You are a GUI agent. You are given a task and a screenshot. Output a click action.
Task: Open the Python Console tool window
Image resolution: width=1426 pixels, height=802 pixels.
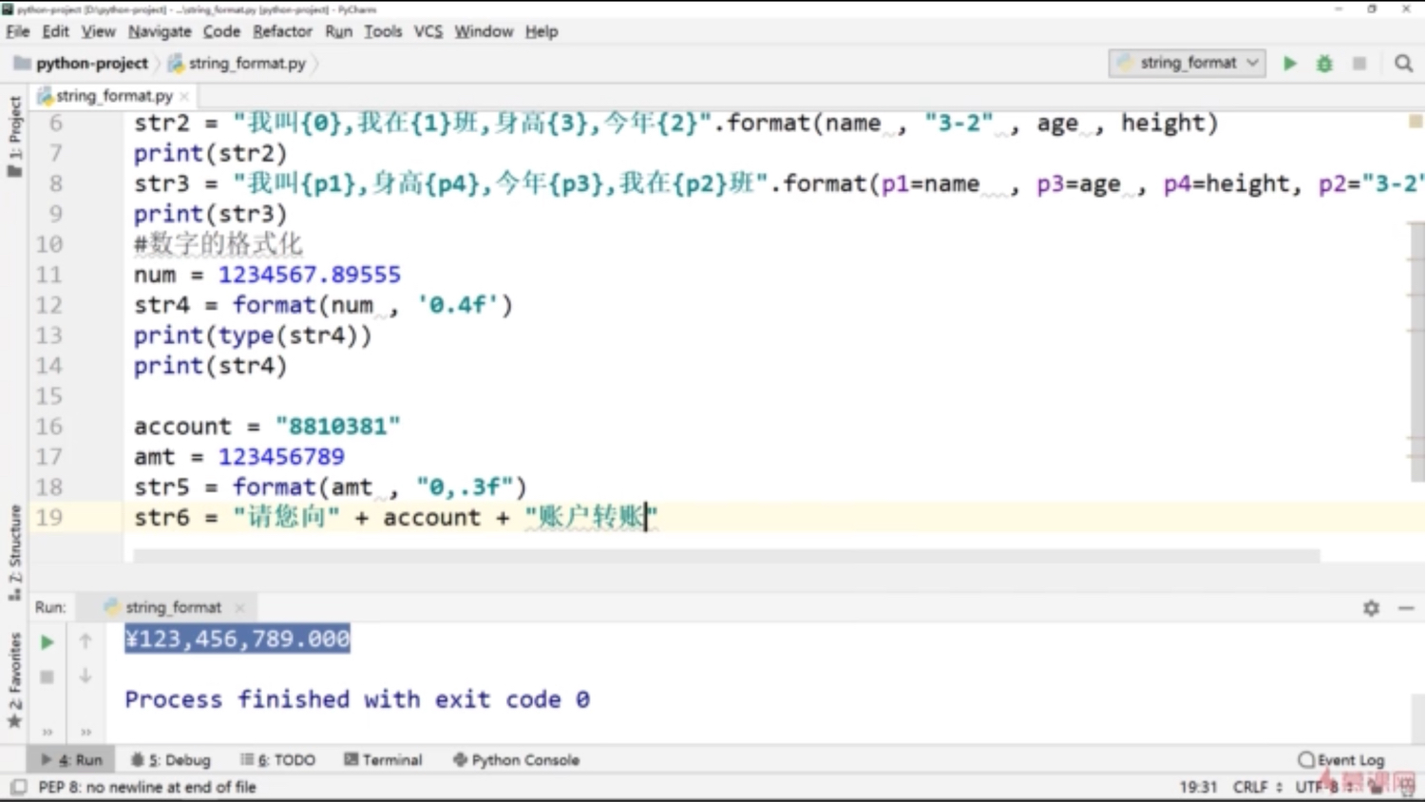[516, 760]
